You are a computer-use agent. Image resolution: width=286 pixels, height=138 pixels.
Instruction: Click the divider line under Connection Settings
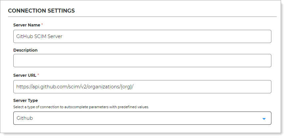(142, 17)
